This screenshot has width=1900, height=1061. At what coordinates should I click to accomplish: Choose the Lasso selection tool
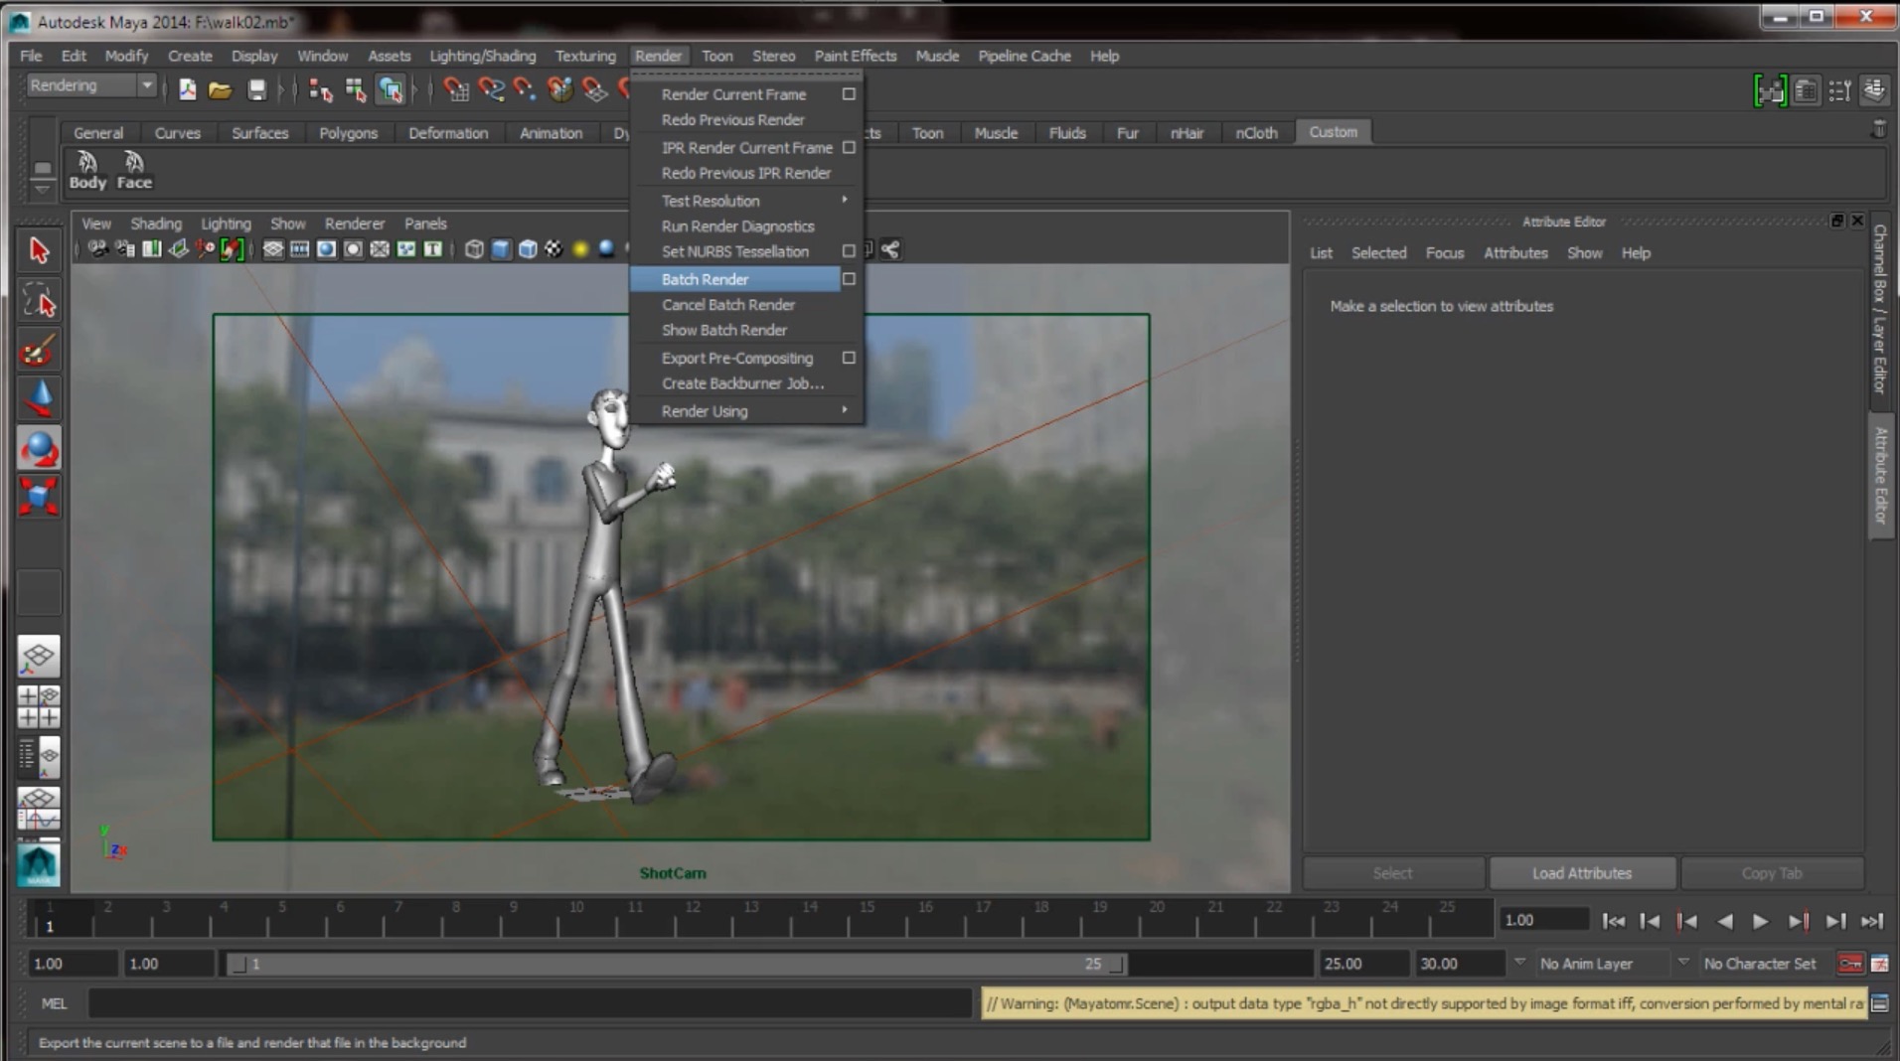click(x=39, y=300)
